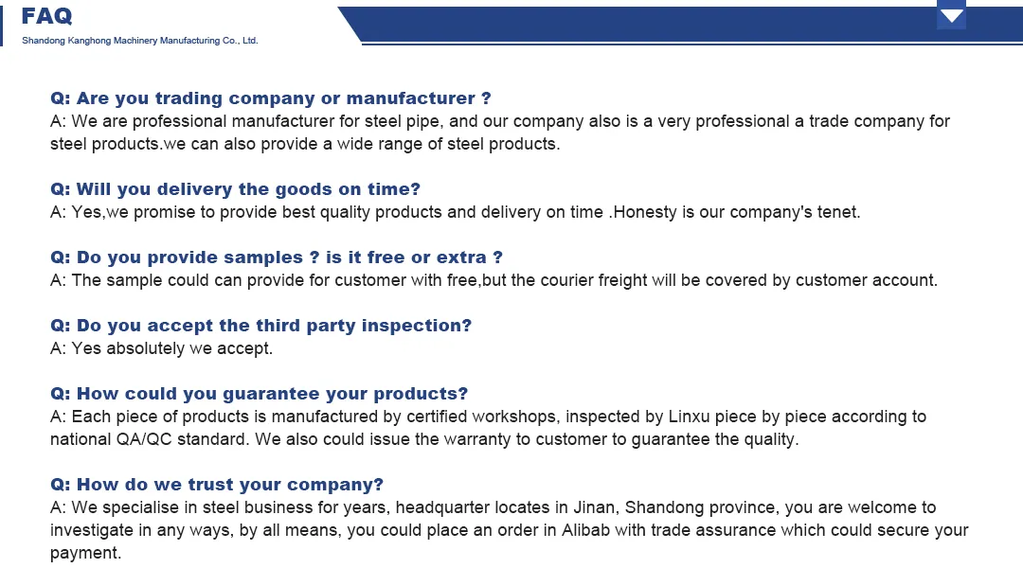Expand "Are you trading company or manufacturer" question
1023x586 pixels.
pos(270,98)
